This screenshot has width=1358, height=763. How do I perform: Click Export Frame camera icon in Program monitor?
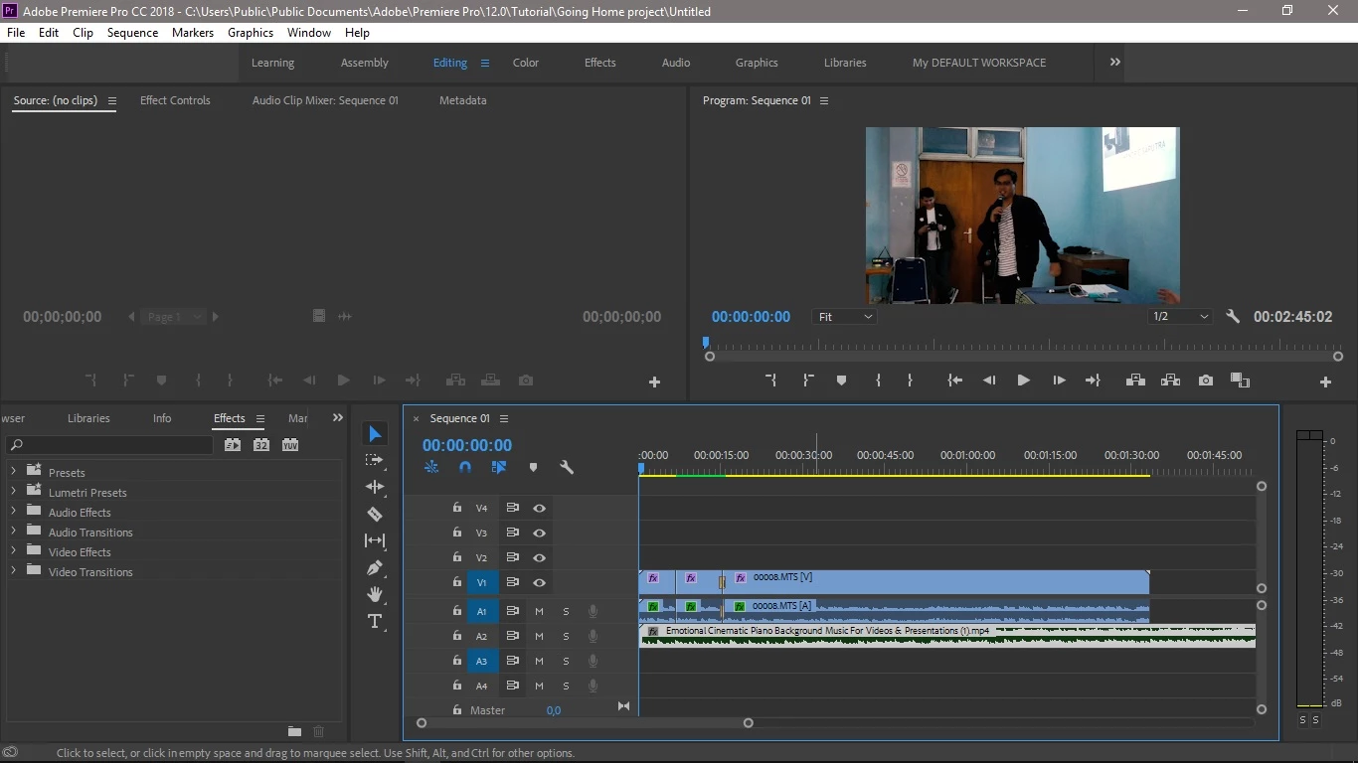click(x=1206, y=381)
